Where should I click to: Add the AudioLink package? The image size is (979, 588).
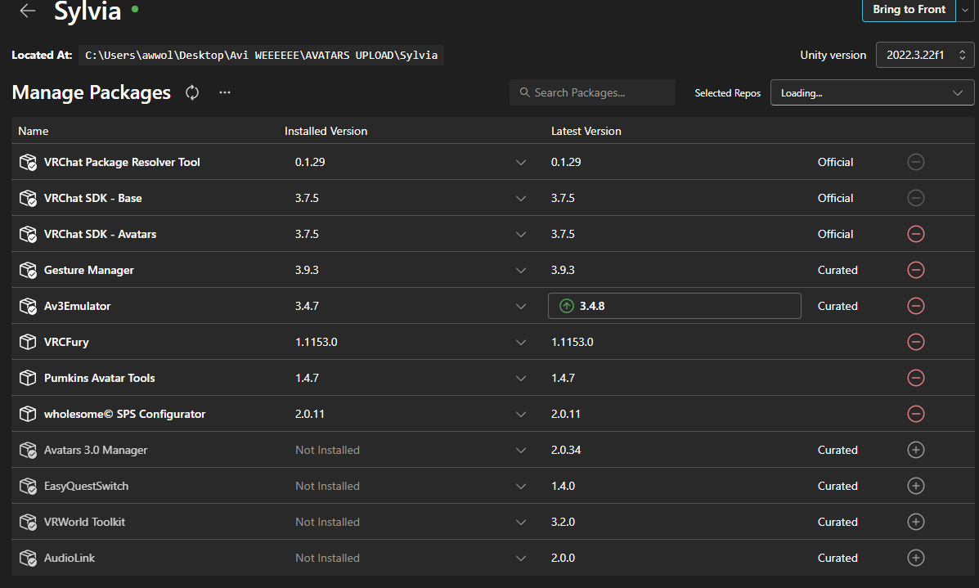pyautogui.click(x=916, y=558)
